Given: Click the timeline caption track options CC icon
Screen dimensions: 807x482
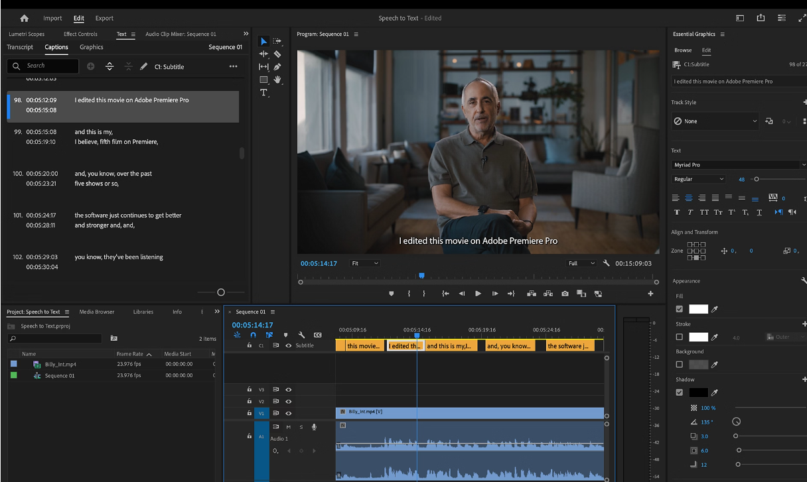Looking at the screenshot, I should 317,335.
